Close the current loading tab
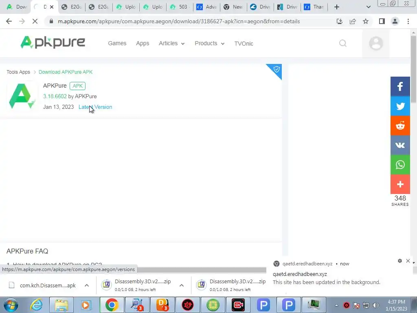The height and width of the screenshot is (313, 417). (x=52, y=7)
